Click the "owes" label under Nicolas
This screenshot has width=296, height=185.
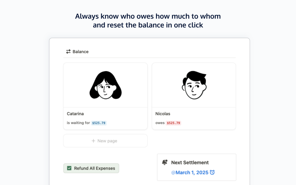click(160, 123)
